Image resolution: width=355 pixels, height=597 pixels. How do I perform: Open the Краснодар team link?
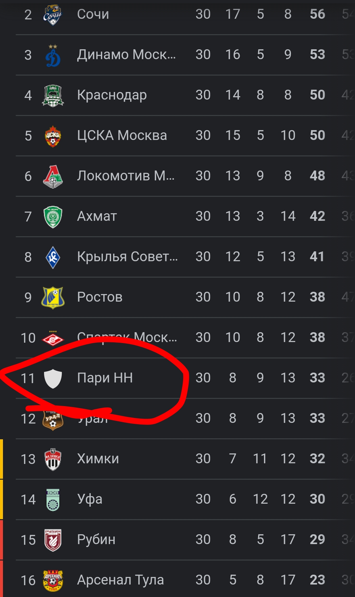coord(112,95)
